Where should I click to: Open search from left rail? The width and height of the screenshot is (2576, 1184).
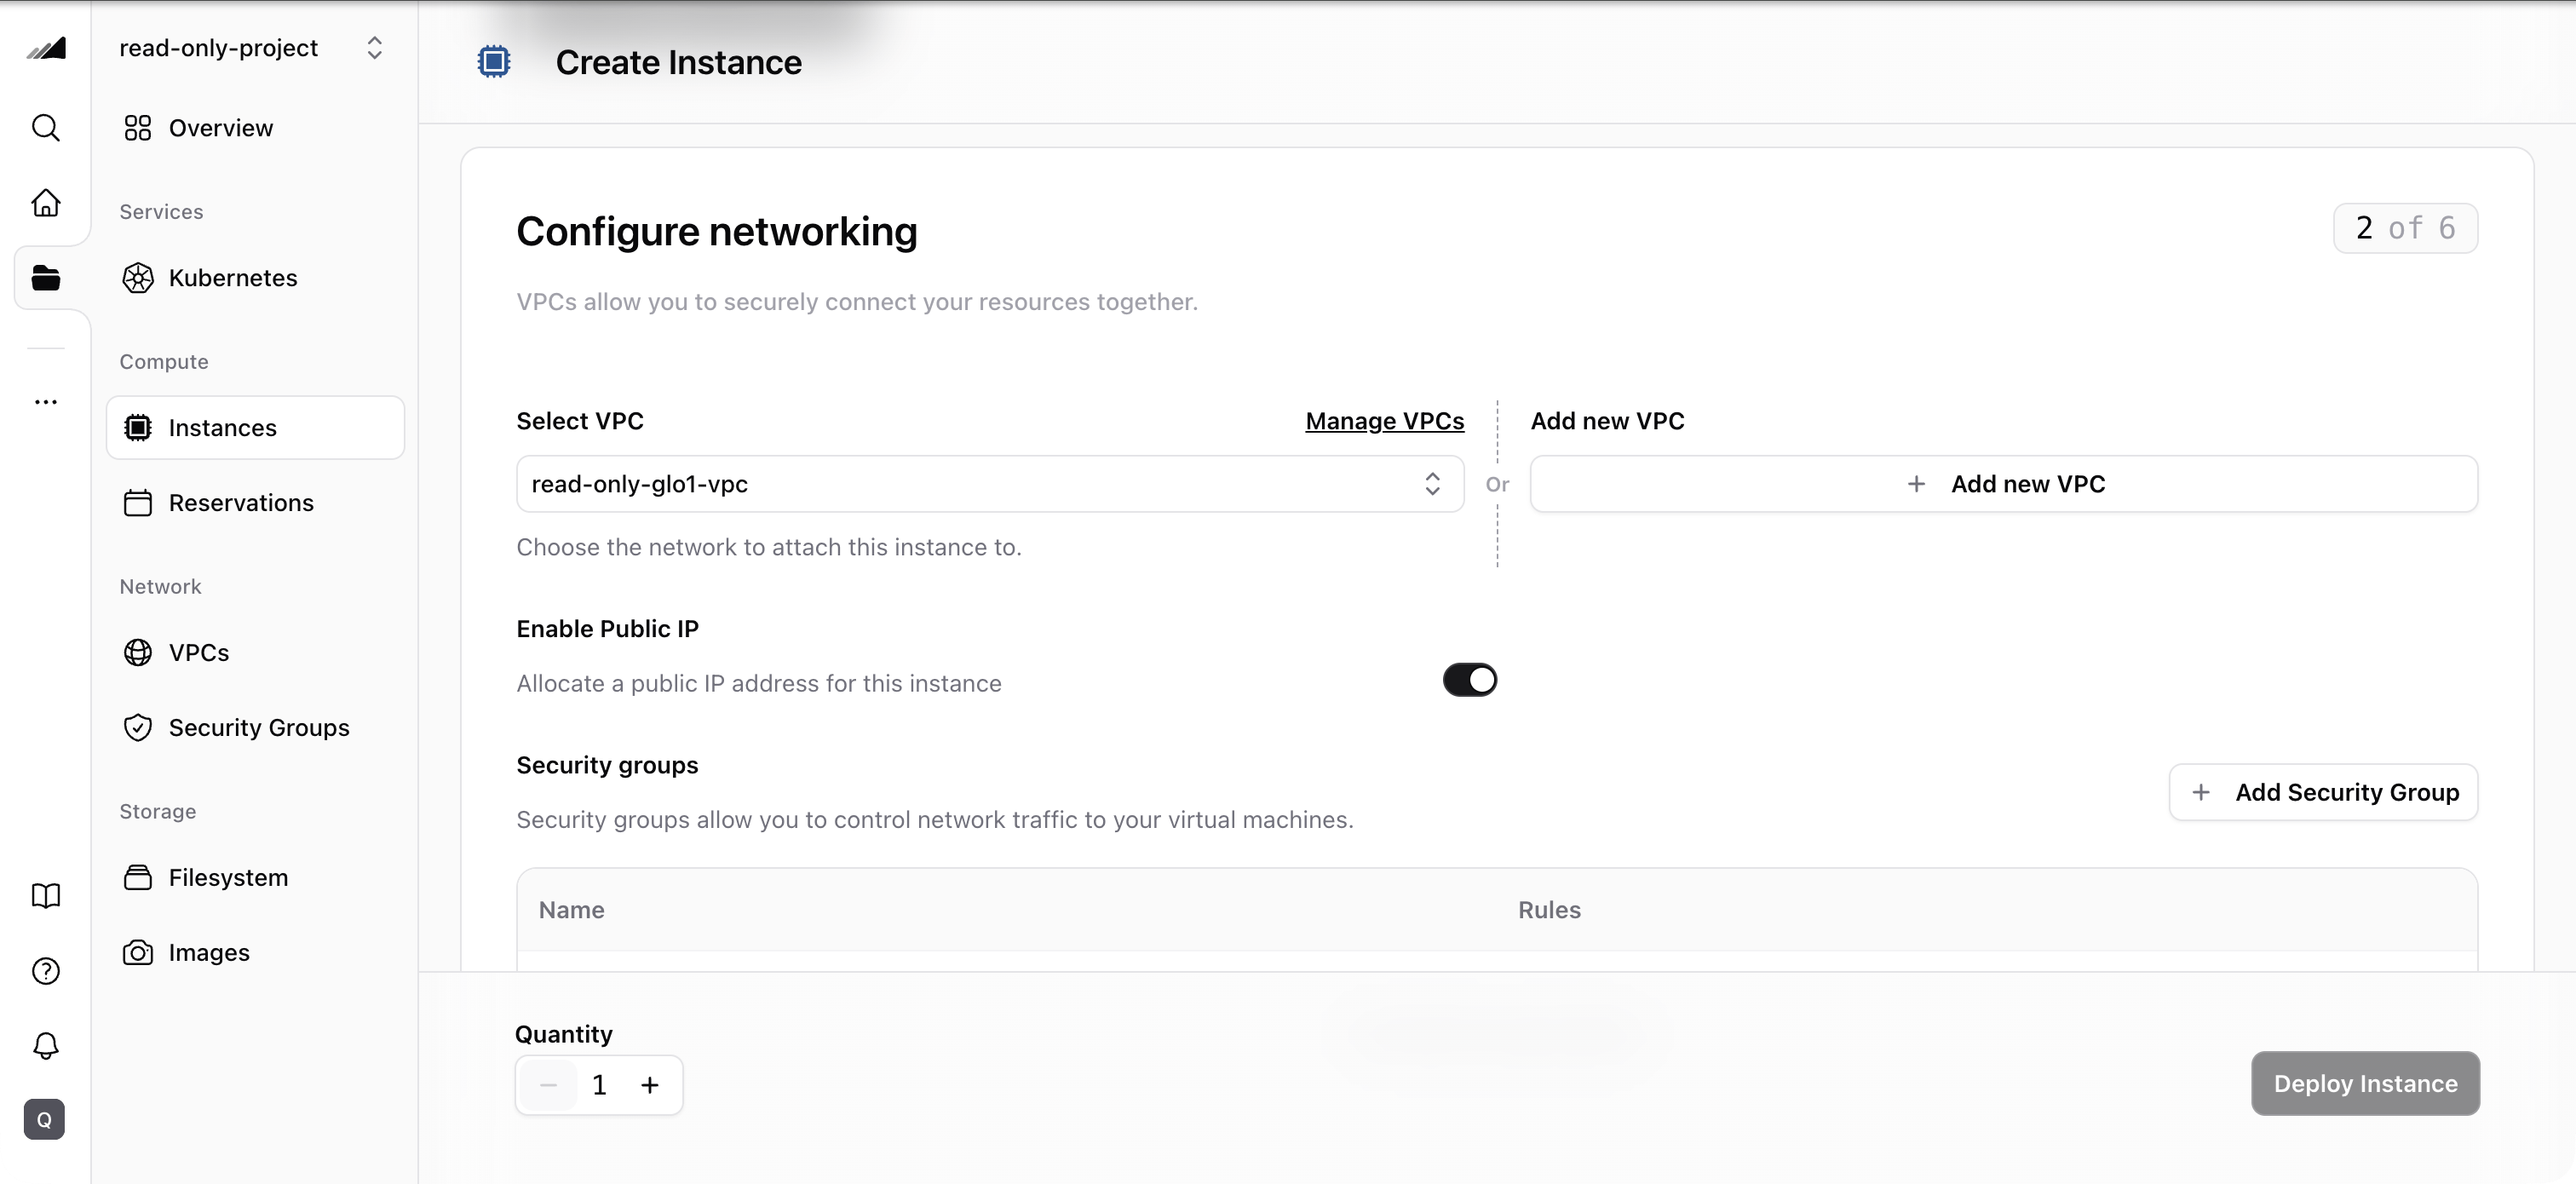click(x=46, y=128)
